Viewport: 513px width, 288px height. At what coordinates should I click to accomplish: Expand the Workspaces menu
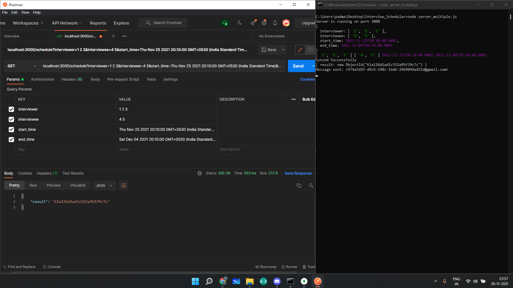pos(28,23)
